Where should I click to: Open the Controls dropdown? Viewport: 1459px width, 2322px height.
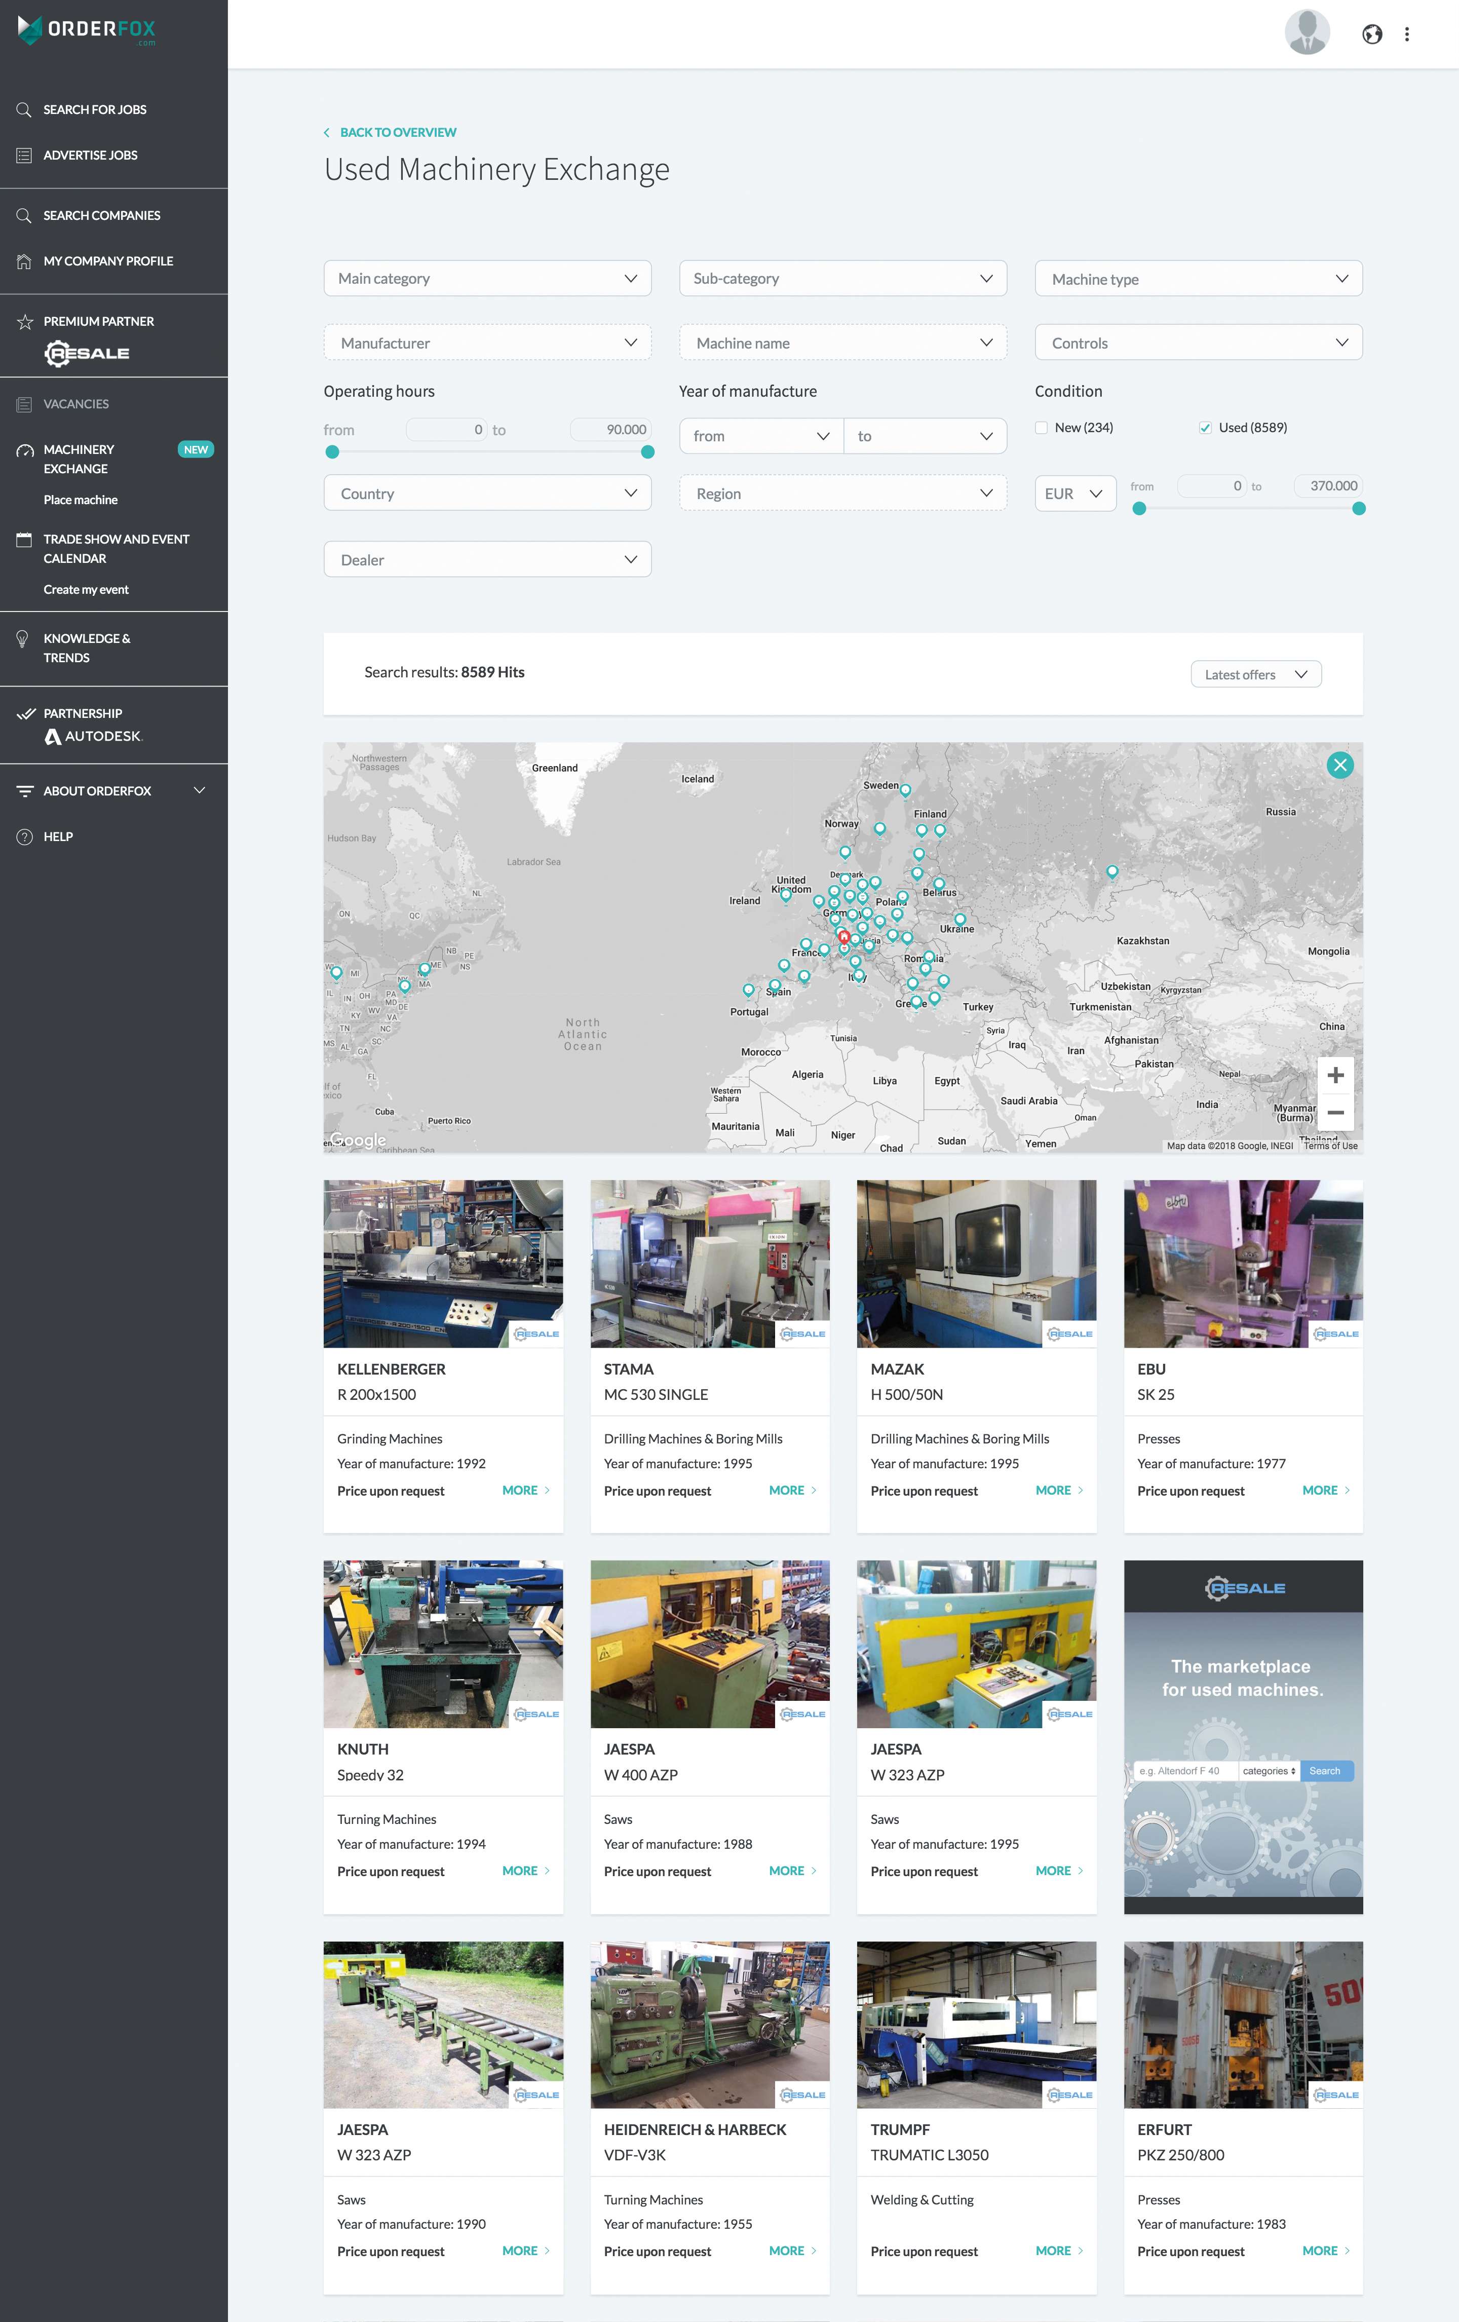tap(1198, 344)
